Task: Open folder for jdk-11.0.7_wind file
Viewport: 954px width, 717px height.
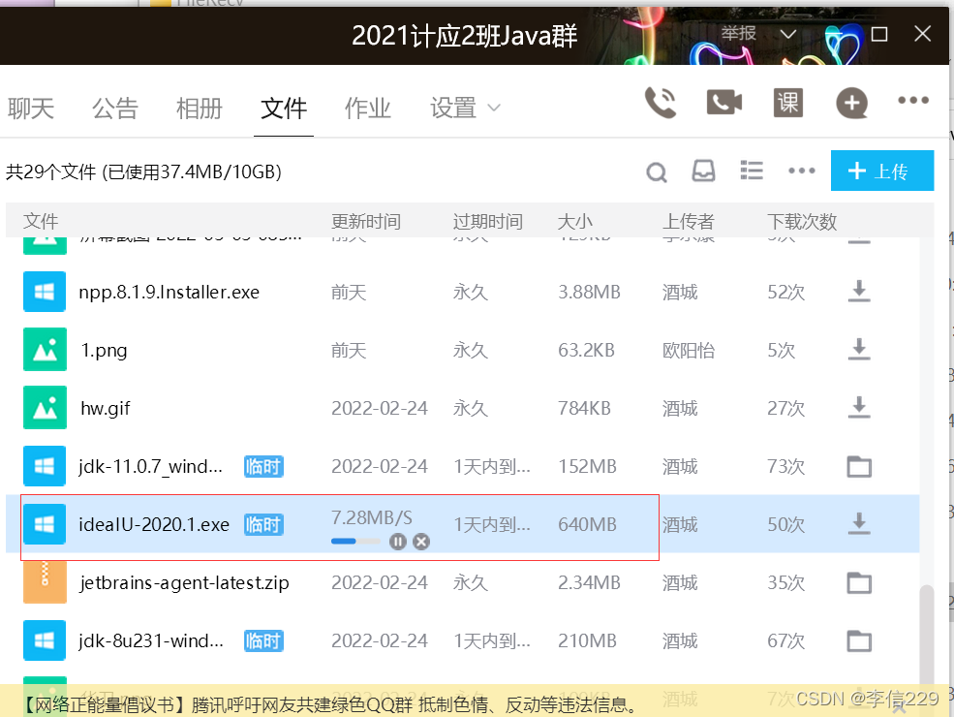Action: (x=859, y=467)
